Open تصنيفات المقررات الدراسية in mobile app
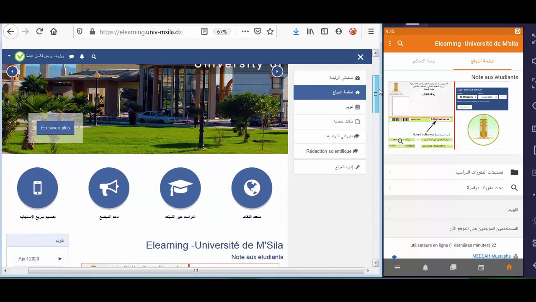The width and height of the screenshot is (536, 302). [x=454, y=172]
